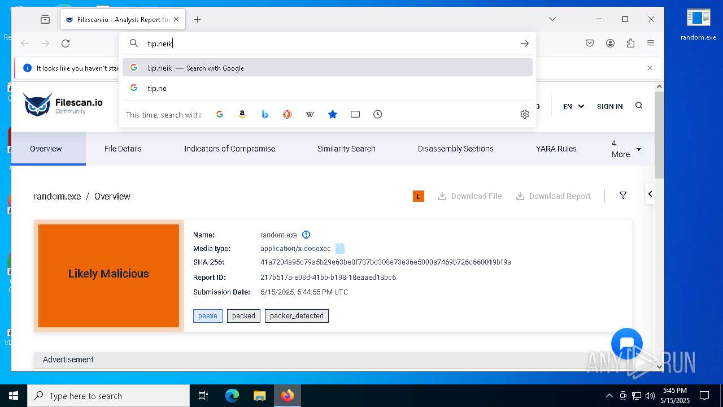723x407 pixels.
Task: Select the 'tip.ne' search suggestion
Action: pos(328,88)
